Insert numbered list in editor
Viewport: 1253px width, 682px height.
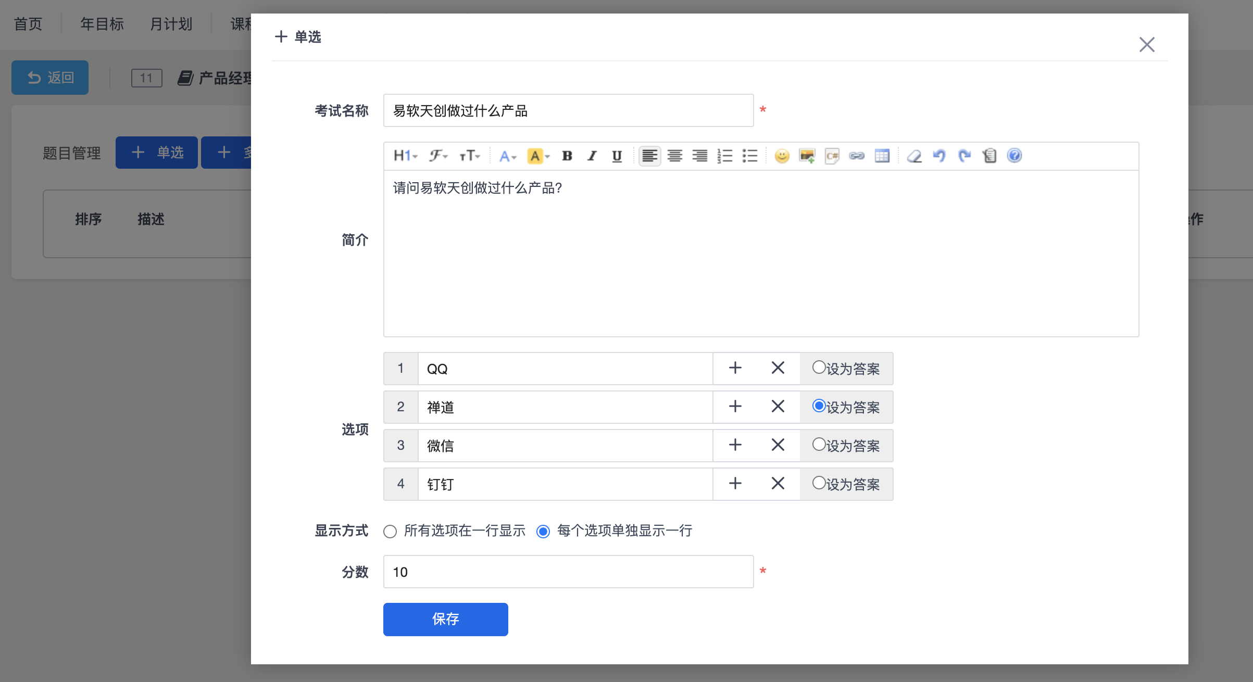pos(725,156)
